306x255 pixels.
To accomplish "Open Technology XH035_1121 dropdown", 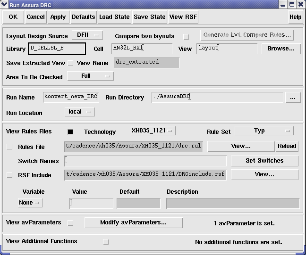I will coord(153,131).
